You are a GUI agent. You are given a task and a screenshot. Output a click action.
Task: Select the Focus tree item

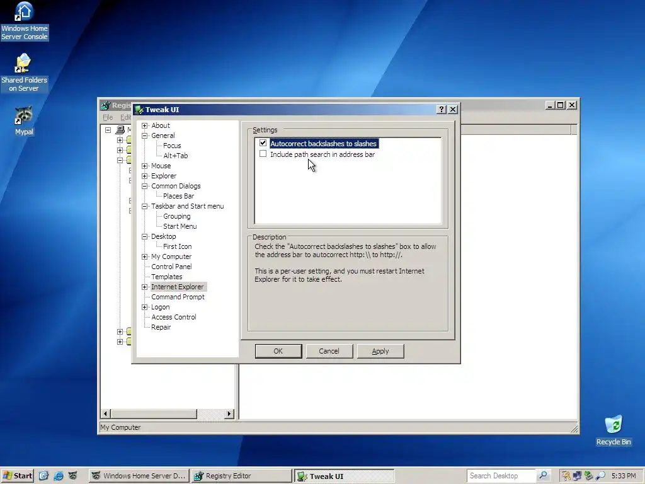pos(172,146)
